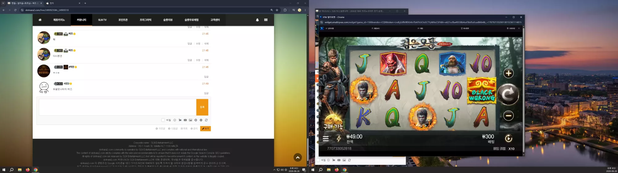This screenshot has height=173, width=618.
Task: Increase the bet with the plus button
Action: [x=509, y=73]
